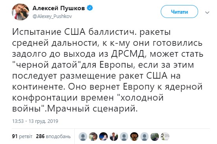This screenshot has height=144, width=217.
Task: Open the liker avatar showing person in car
Action: 93,137
